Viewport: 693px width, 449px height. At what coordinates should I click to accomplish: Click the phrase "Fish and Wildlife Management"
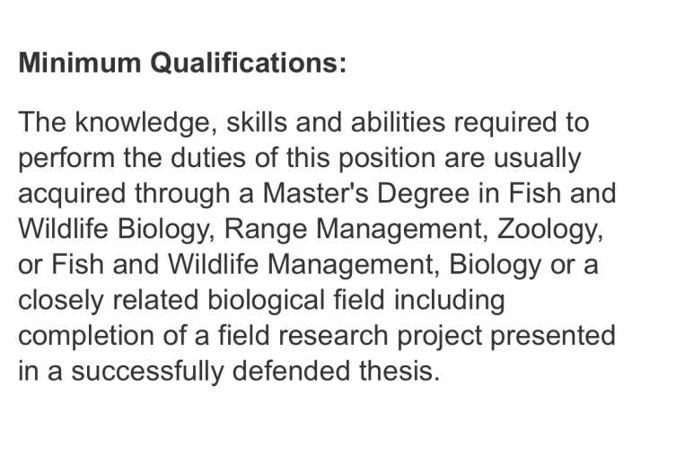click(x=245, y=264)
